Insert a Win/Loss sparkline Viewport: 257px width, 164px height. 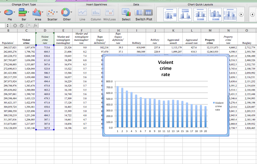tap(109, 12)
